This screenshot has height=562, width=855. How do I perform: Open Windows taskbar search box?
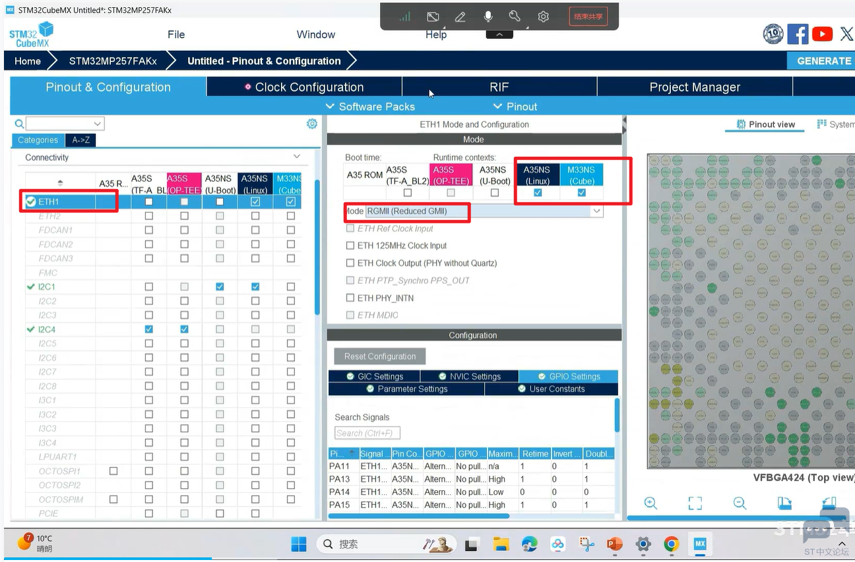[x=386, y=544]
